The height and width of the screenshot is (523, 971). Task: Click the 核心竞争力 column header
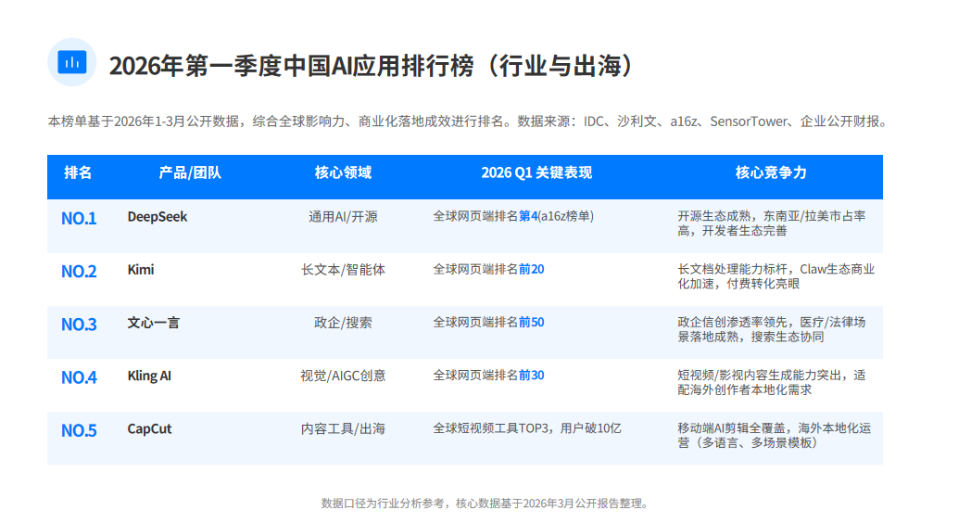tap(771, 172)
